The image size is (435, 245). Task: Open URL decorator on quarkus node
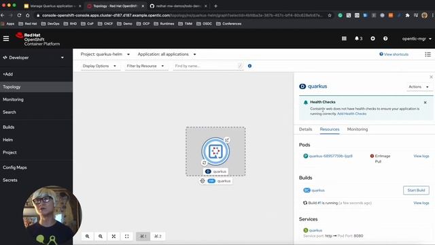click(x=226, y=140)
